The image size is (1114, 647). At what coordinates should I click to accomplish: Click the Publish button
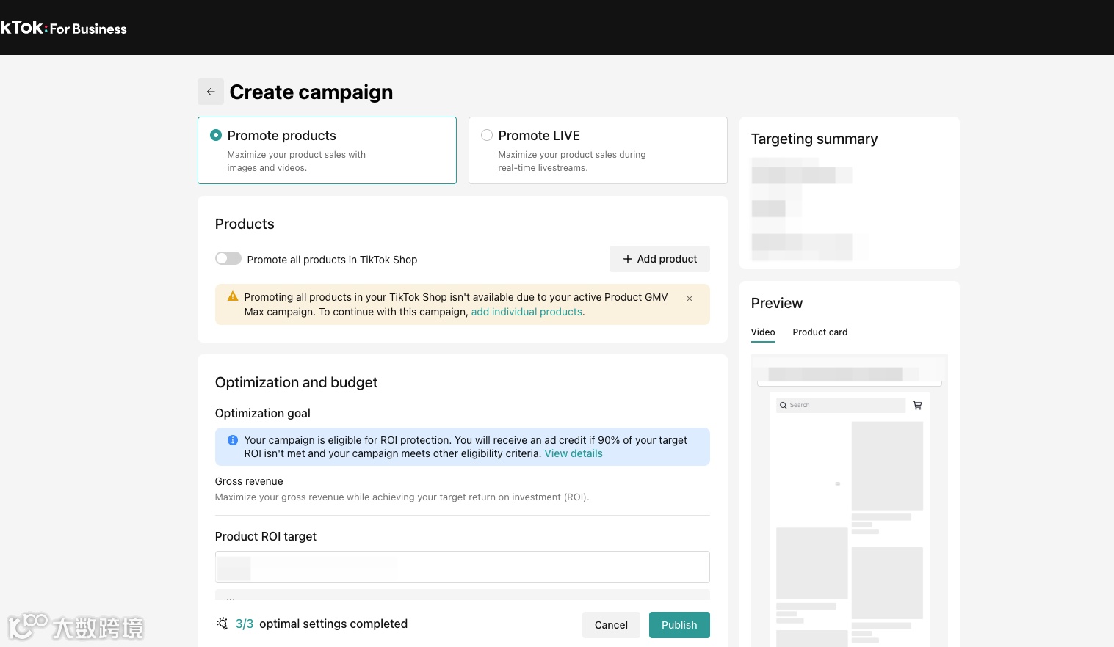(679, 625)
